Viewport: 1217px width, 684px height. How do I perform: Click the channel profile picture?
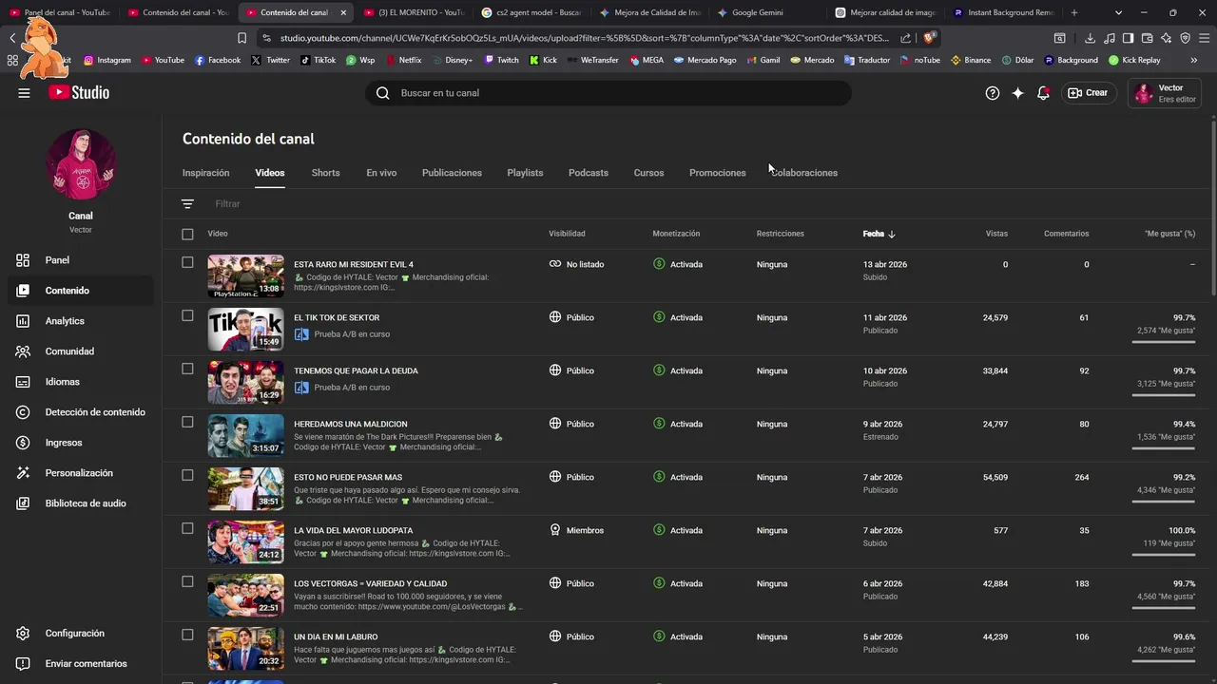click(x=81, y=164)
